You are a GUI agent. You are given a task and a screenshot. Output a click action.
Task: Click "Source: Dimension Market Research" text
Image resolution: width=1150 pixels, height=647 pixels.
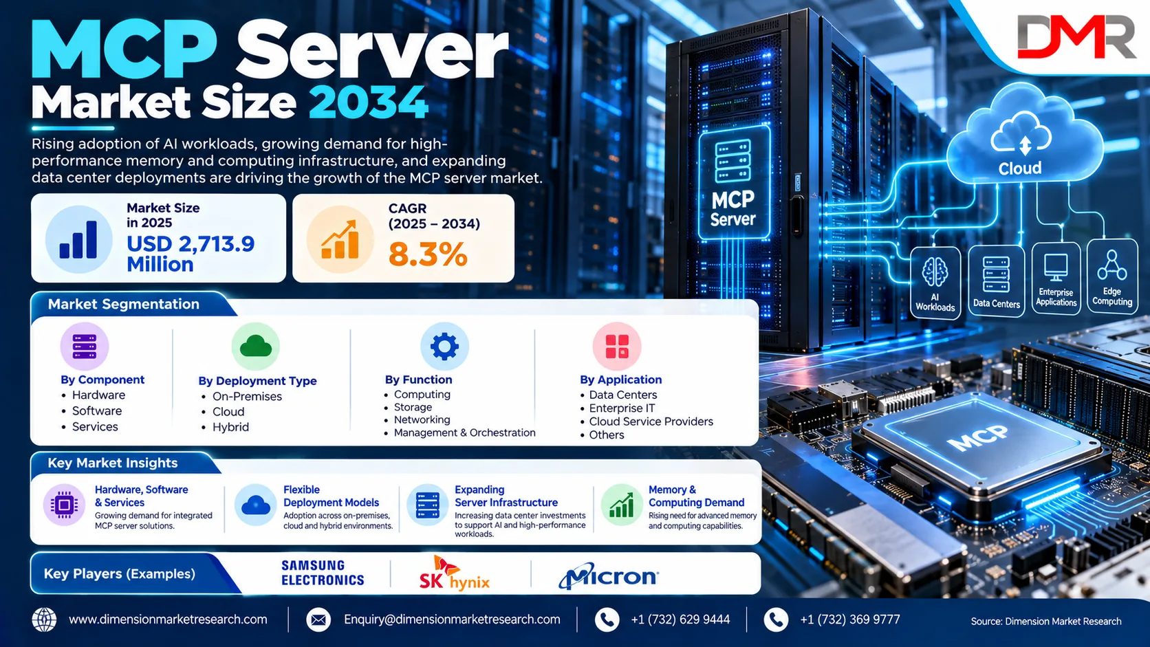click(1046, 622)
